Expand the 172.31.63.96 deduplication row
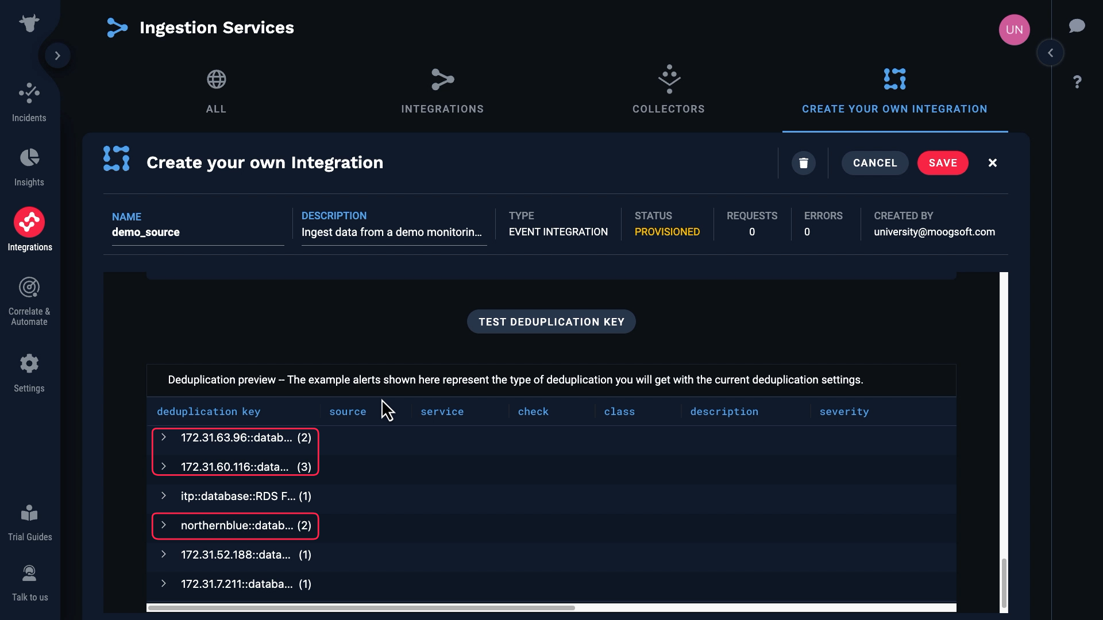The height and width of the screenshot is (620, 1103). [x=164, y=437]
